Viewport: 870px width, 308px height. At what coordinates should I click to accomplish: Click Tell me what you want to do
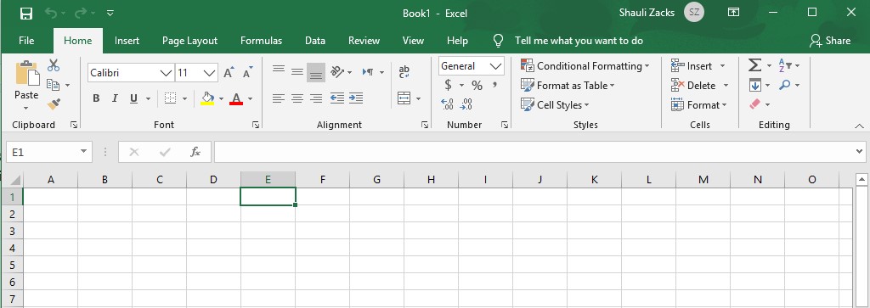579,41
